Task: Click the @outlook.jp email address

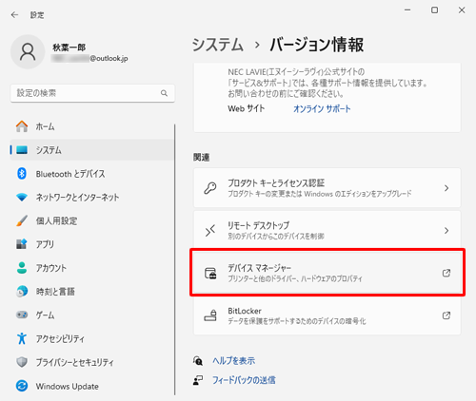Action: 109,58
